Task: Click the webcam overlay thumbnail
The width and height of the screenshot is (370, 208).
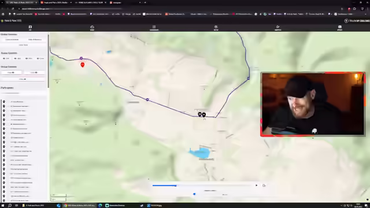Action: click(x=313, y=104)
